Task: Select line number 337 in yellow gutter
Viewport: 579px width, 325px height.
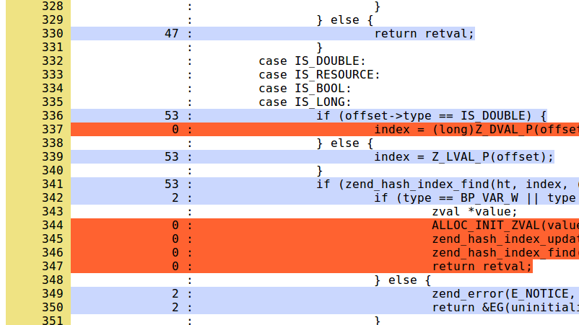Action: pyautogui.click(x=52, y=130)
